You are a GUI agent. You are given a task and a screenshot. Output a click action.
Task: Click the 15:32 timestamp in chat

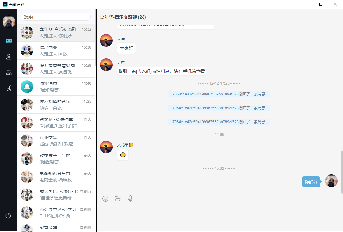coord(219,168)
